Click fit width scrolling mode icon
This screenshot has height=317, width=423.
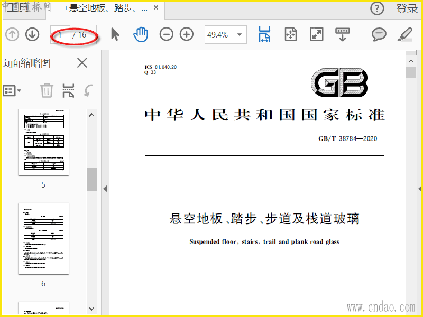[264, 34]
